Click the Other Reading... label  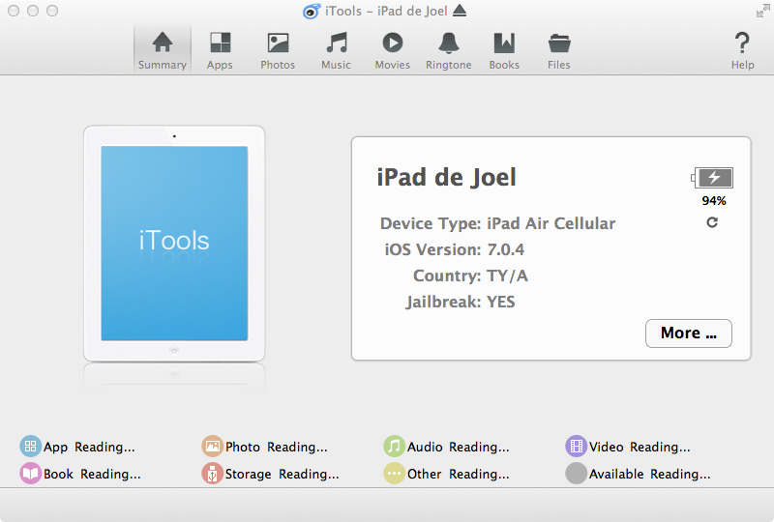point(458,474)
